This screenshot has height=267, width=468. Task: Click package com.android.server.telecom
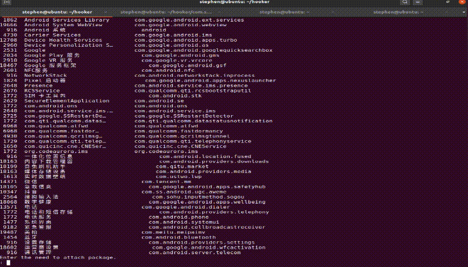[x=194, y=253]
